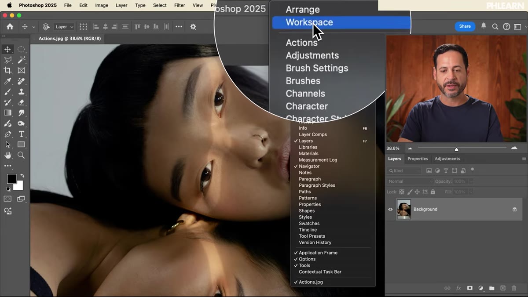The height and width of the screenshot is (297, 528).
Task: Select the Eyedropper tool
Action: click(7, 81)
